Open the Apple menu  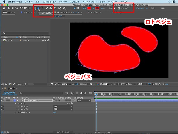point(4,1)
